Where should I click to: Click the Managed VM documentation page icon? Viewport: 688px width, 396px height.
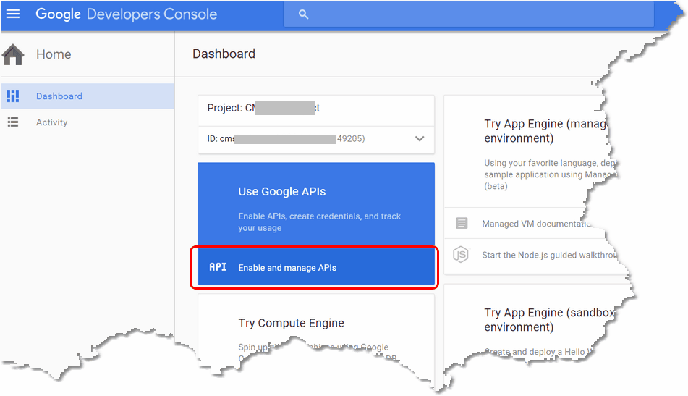(x=462, y=223)
